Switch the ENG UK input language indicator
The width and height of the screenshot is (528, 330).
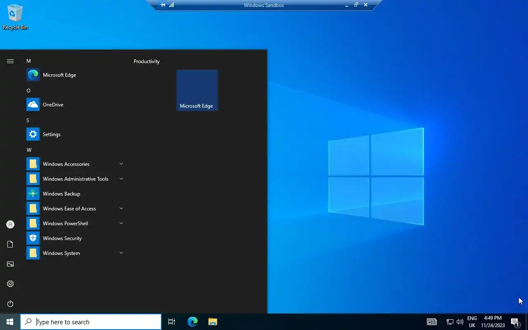pos(472,322)
